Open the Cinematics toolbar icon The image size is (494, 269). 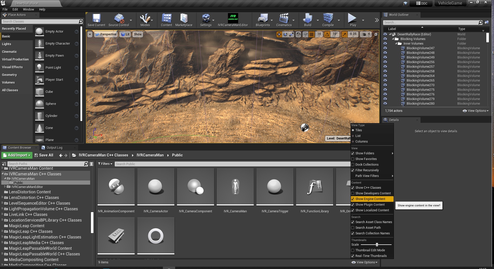(284, 20)
